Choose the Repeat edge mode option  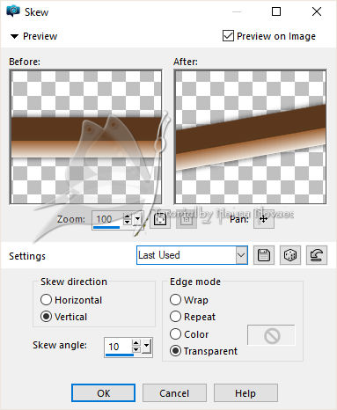tap(175, 317)
